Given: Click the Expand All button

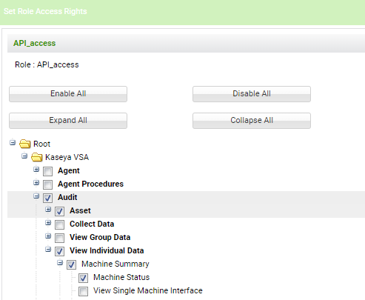Looking at the screenshot, I should point(68,121).
